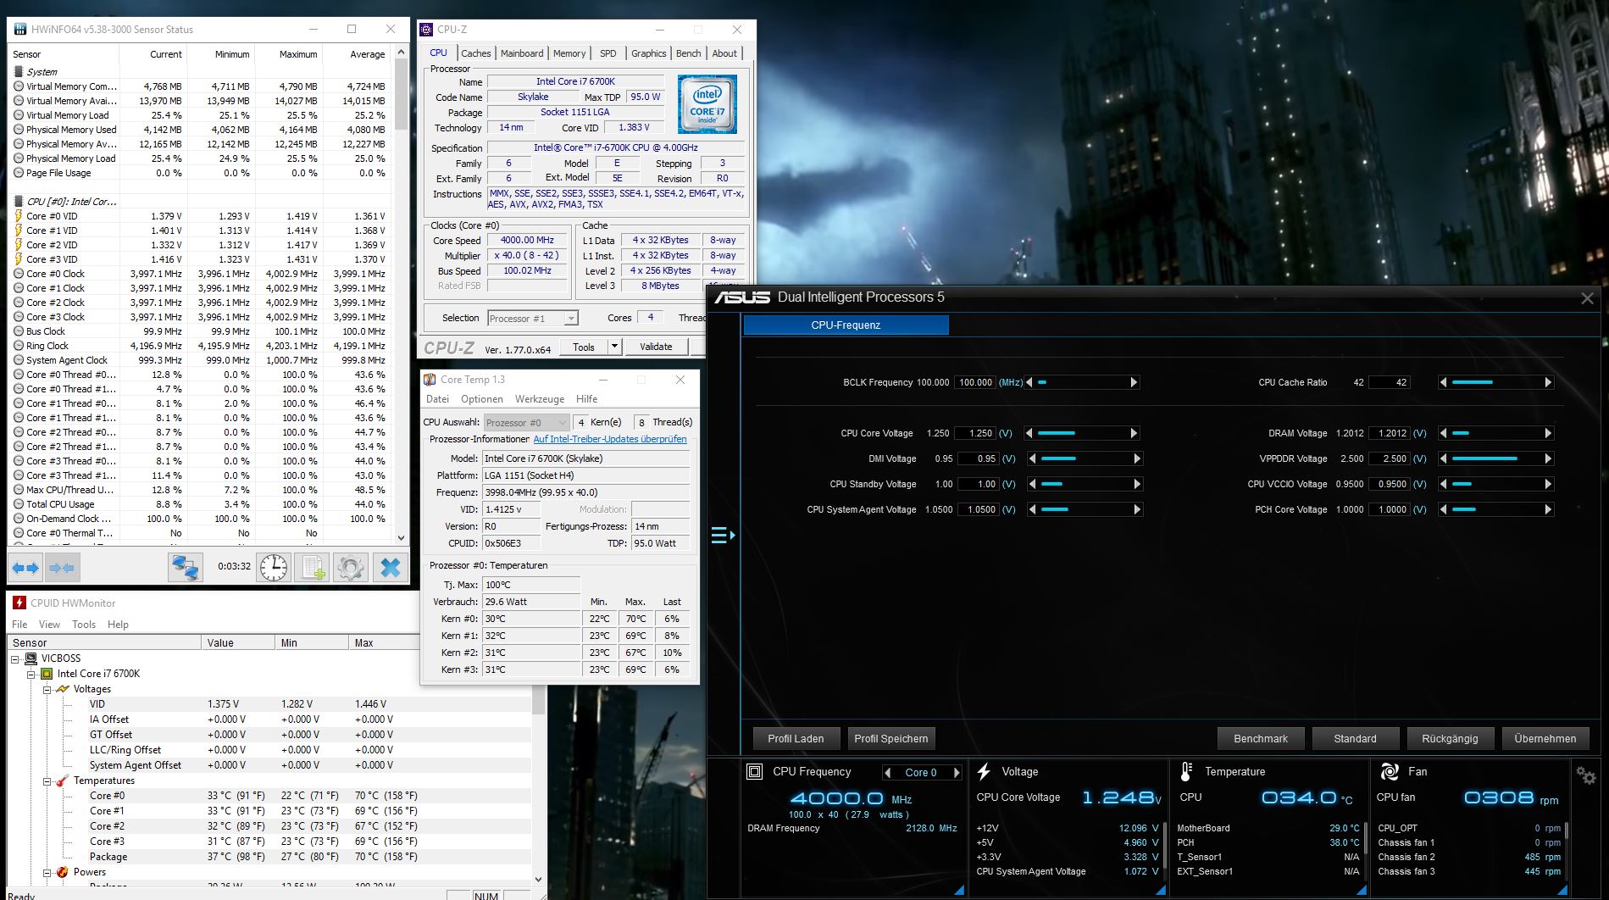Collapse the Voltages tree node
The width and height of the screenshot is (1609, 900).
click(x=47, y=689)
